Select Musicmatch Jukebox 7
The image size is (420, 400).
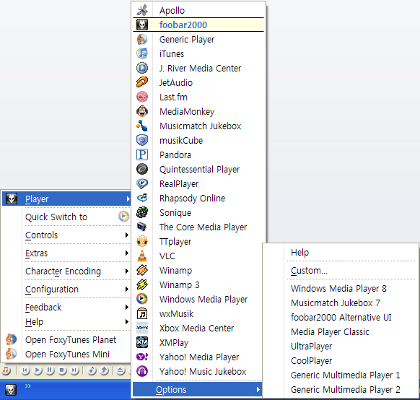pos(341,303)
